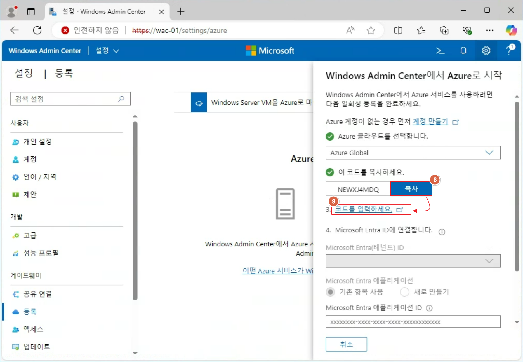Add page to favorites star icon
The image size is (523, 362).
coord(371,30)
